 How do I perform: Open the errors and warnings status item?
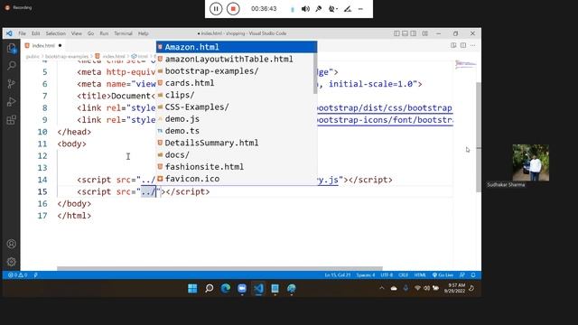[17, 275]
